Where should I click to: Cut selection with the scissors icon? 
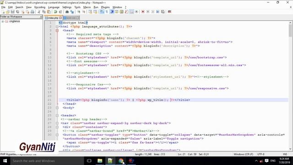39,12
